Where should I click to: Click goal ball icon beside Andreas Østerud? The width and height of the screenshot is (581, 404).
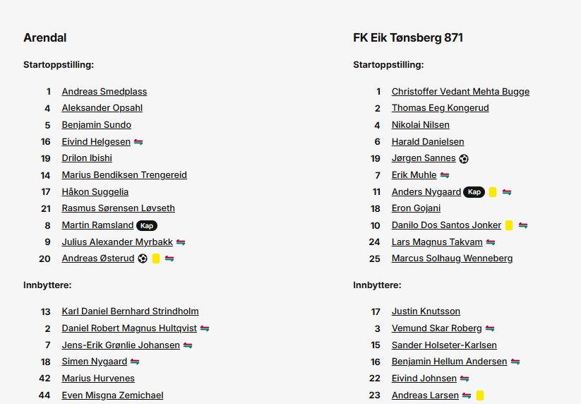coord(143,259)
